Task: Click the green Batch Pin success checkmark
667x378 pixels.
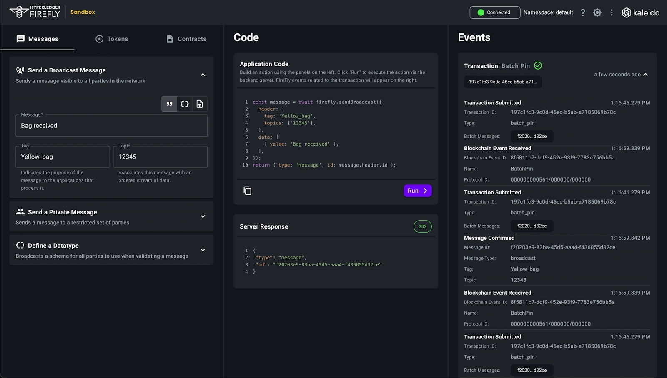Action: (x=538, y=66)
